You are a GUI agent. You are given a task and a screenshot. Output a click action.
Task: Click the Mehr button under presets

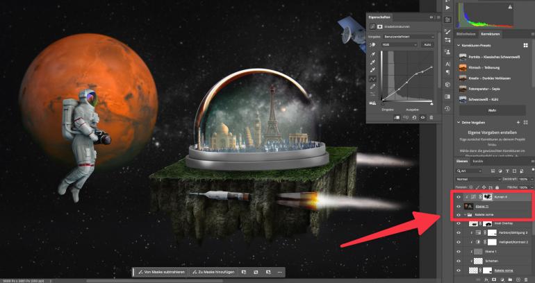[x=492, y=110]
